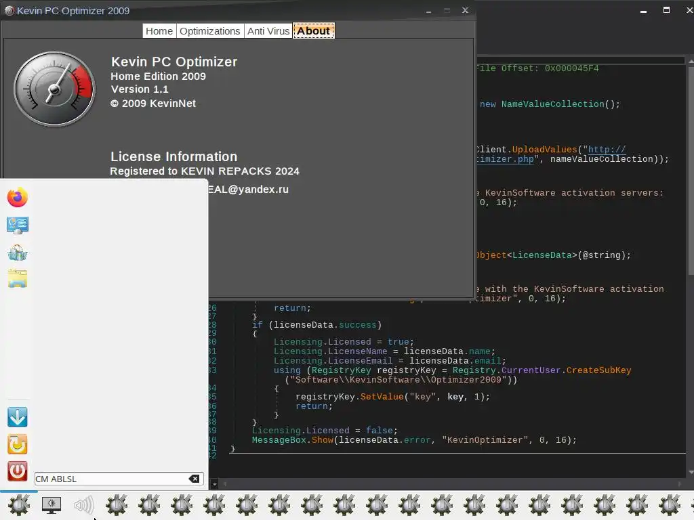Click the Kevin PC Optimizer title bar icon

[9, 11]
